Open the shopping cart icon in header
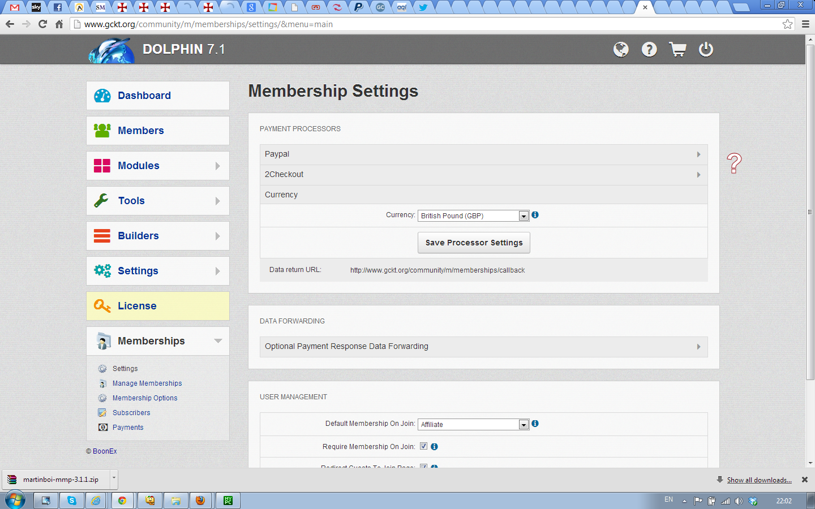The height and width of the screenshot is (509, 815). pos(677,50)
